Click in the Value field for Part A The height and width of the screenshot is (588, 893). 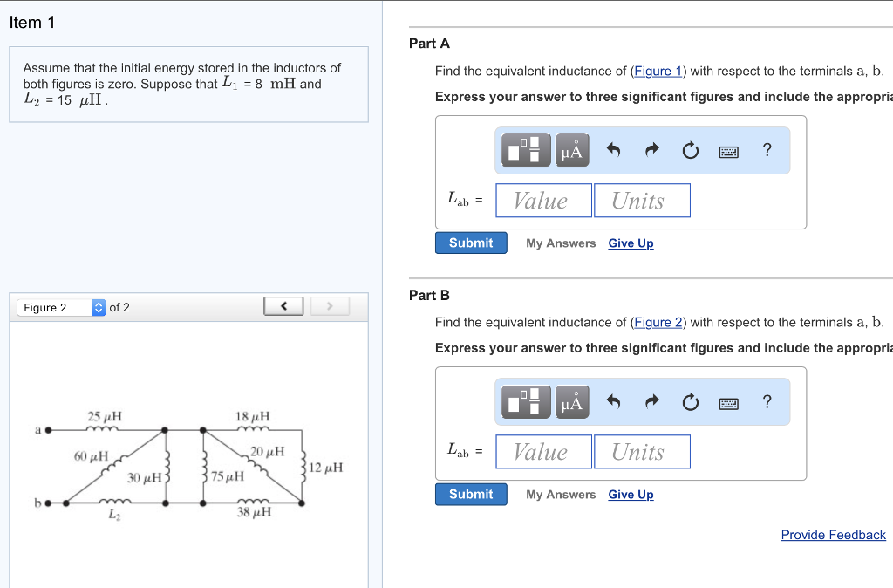point(542,200)
